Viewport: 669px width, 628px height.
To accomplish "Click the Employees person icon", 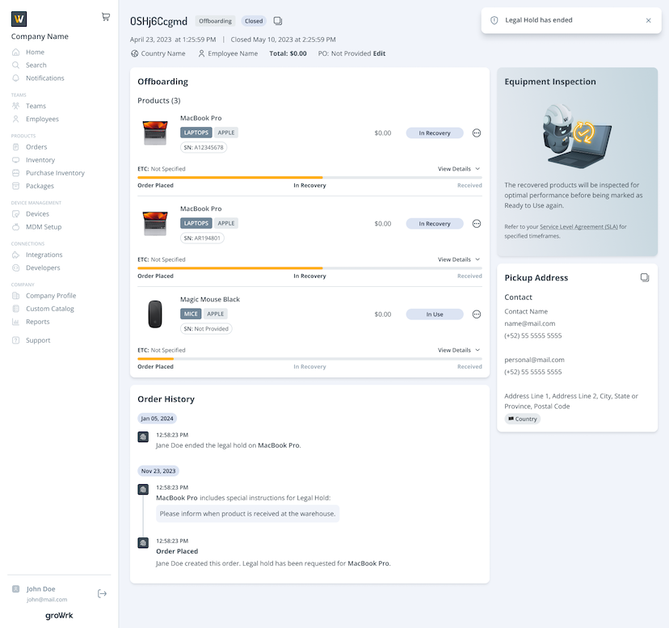I will [x=16, y=119].
